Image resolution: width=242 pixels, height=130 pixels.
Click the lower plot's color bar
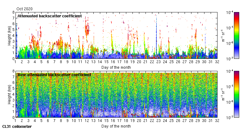click(x=236, y=94)
